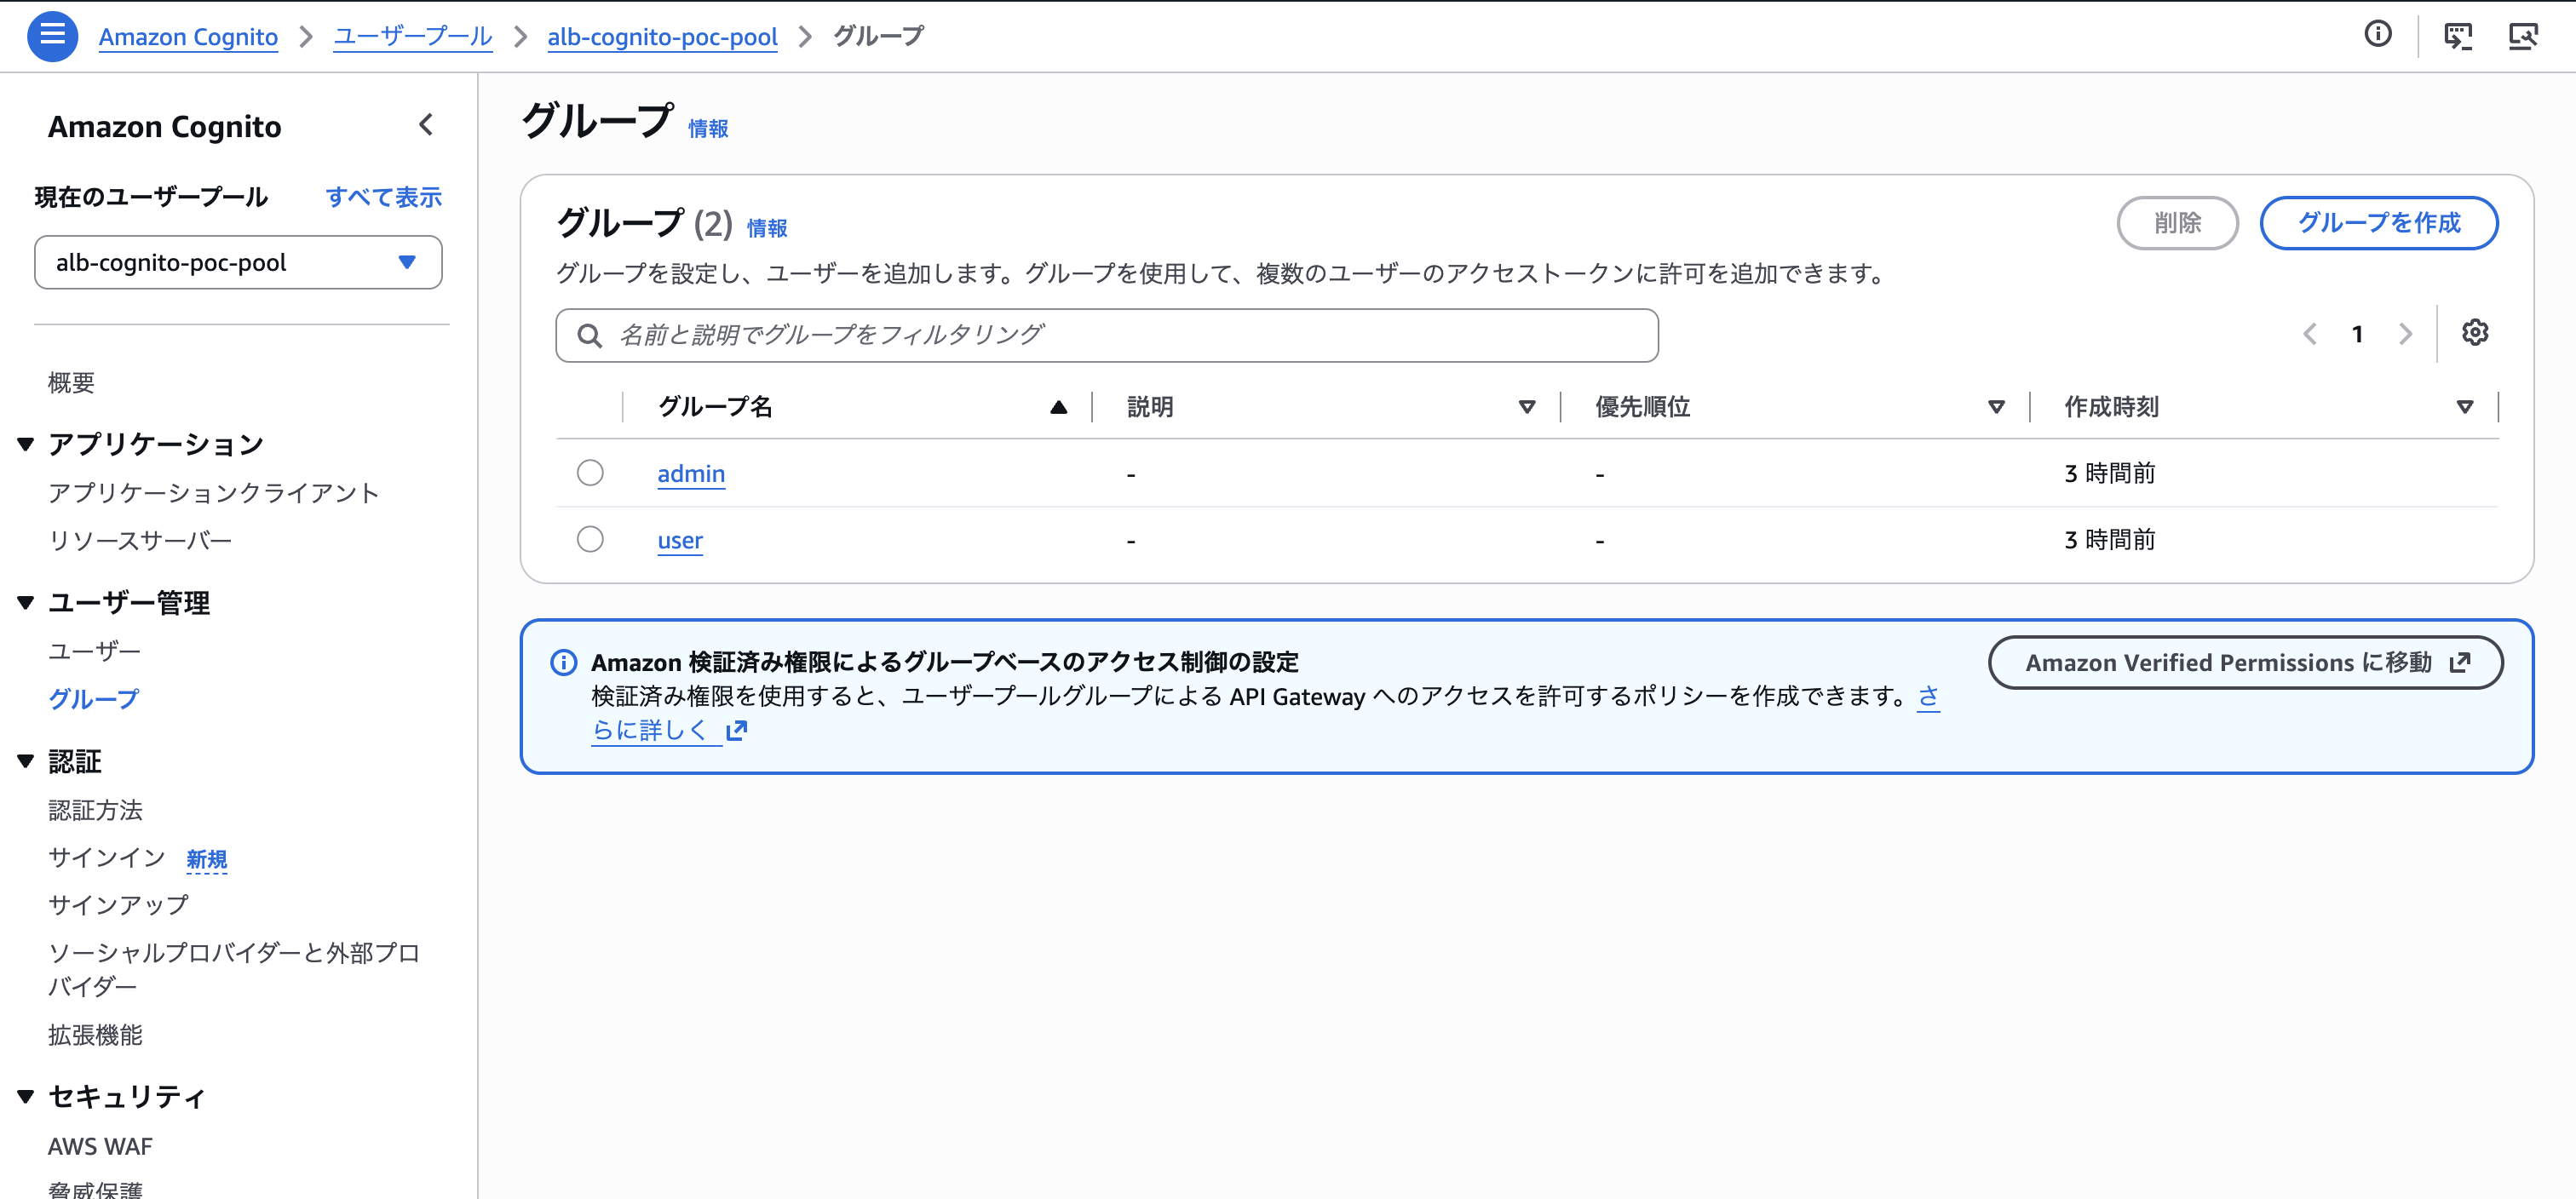2576x1199 pixels.
Task: Open アプリケーションクライアント page
Action: (214, 493)
